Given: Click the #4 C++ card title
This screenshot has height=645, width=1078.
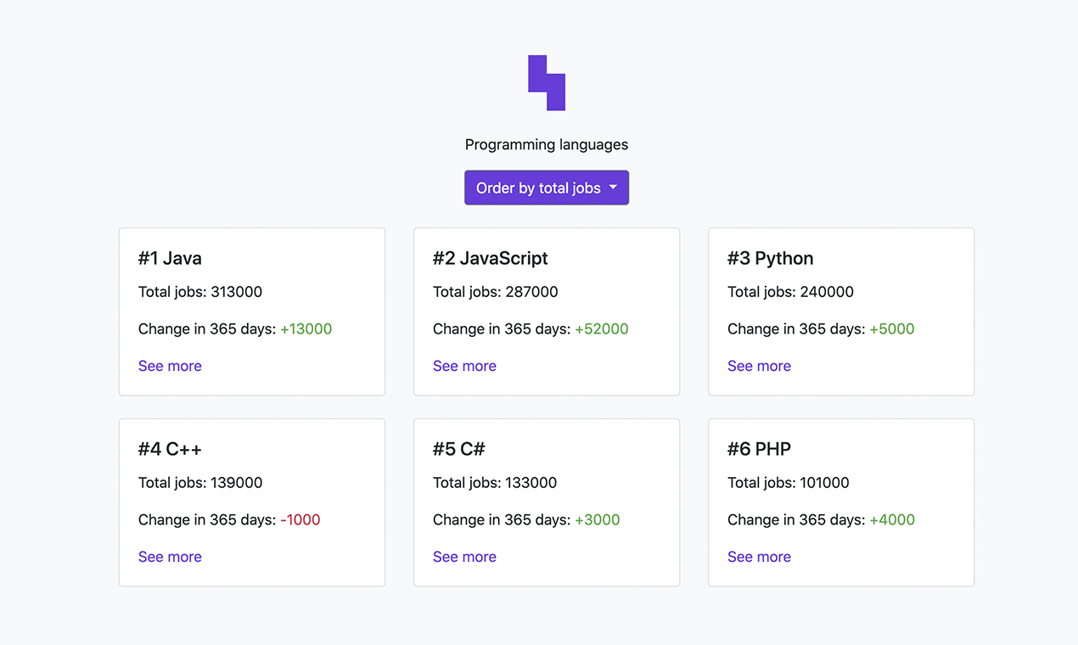Looking at the screenshot, I should tap(170, 449).
